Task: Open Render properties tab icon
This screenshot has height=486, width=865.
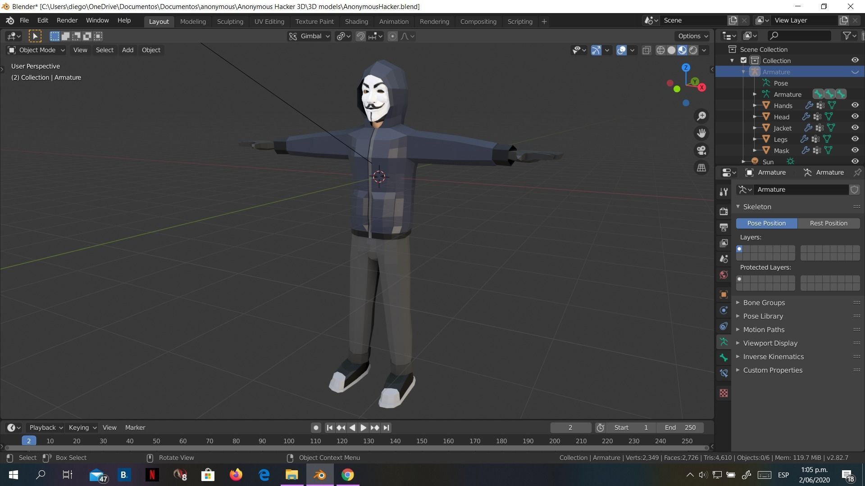Action: coord(724,211)
